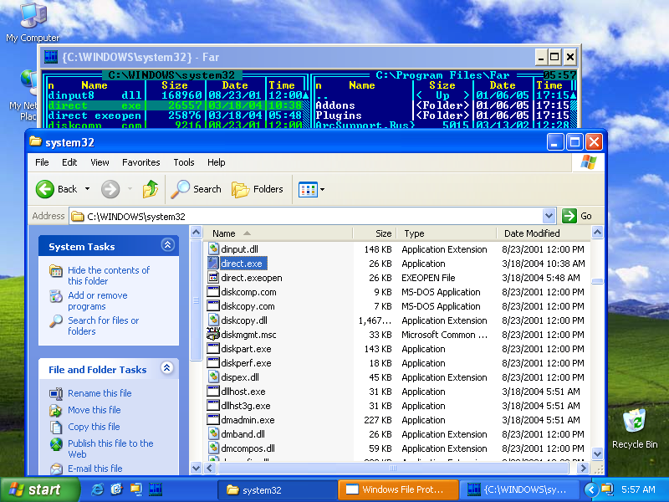The image size is (669, 502).
Task: Open the Search pane from toolbar
Action: [196, 189]
